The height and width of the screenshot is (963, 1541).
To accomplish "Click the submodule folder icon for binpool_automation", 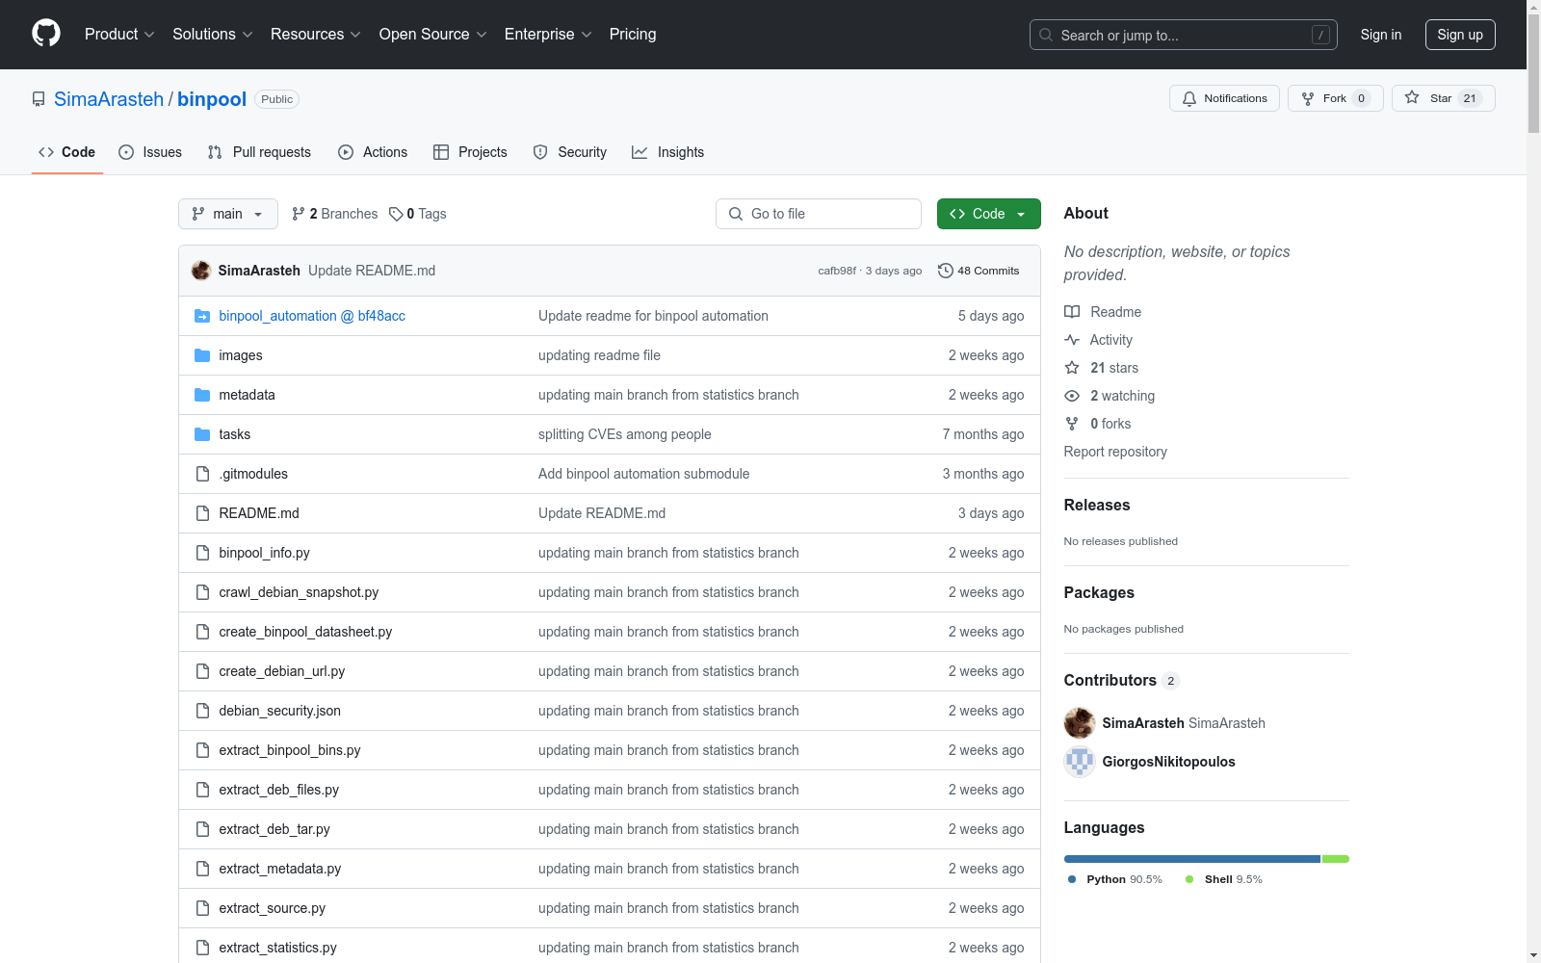I will pos(202,316).
